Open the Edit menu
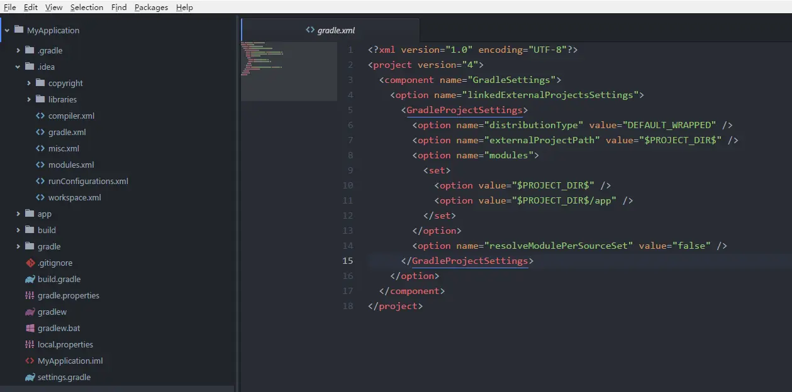Screen dimensions: 792x392 click(31, 7)
